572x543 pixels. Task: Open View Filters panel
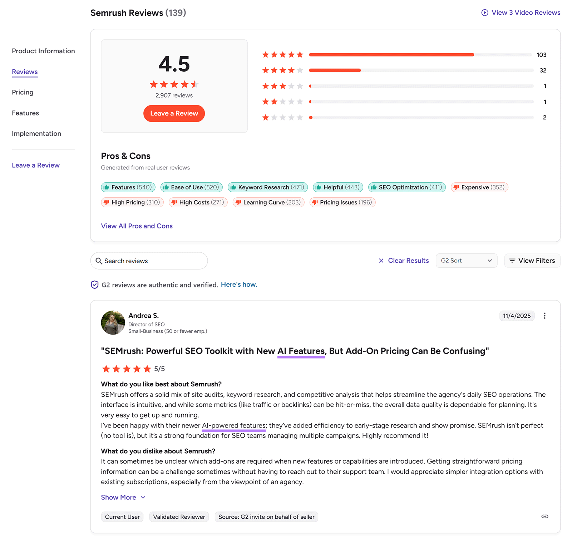tap(532, 261)
